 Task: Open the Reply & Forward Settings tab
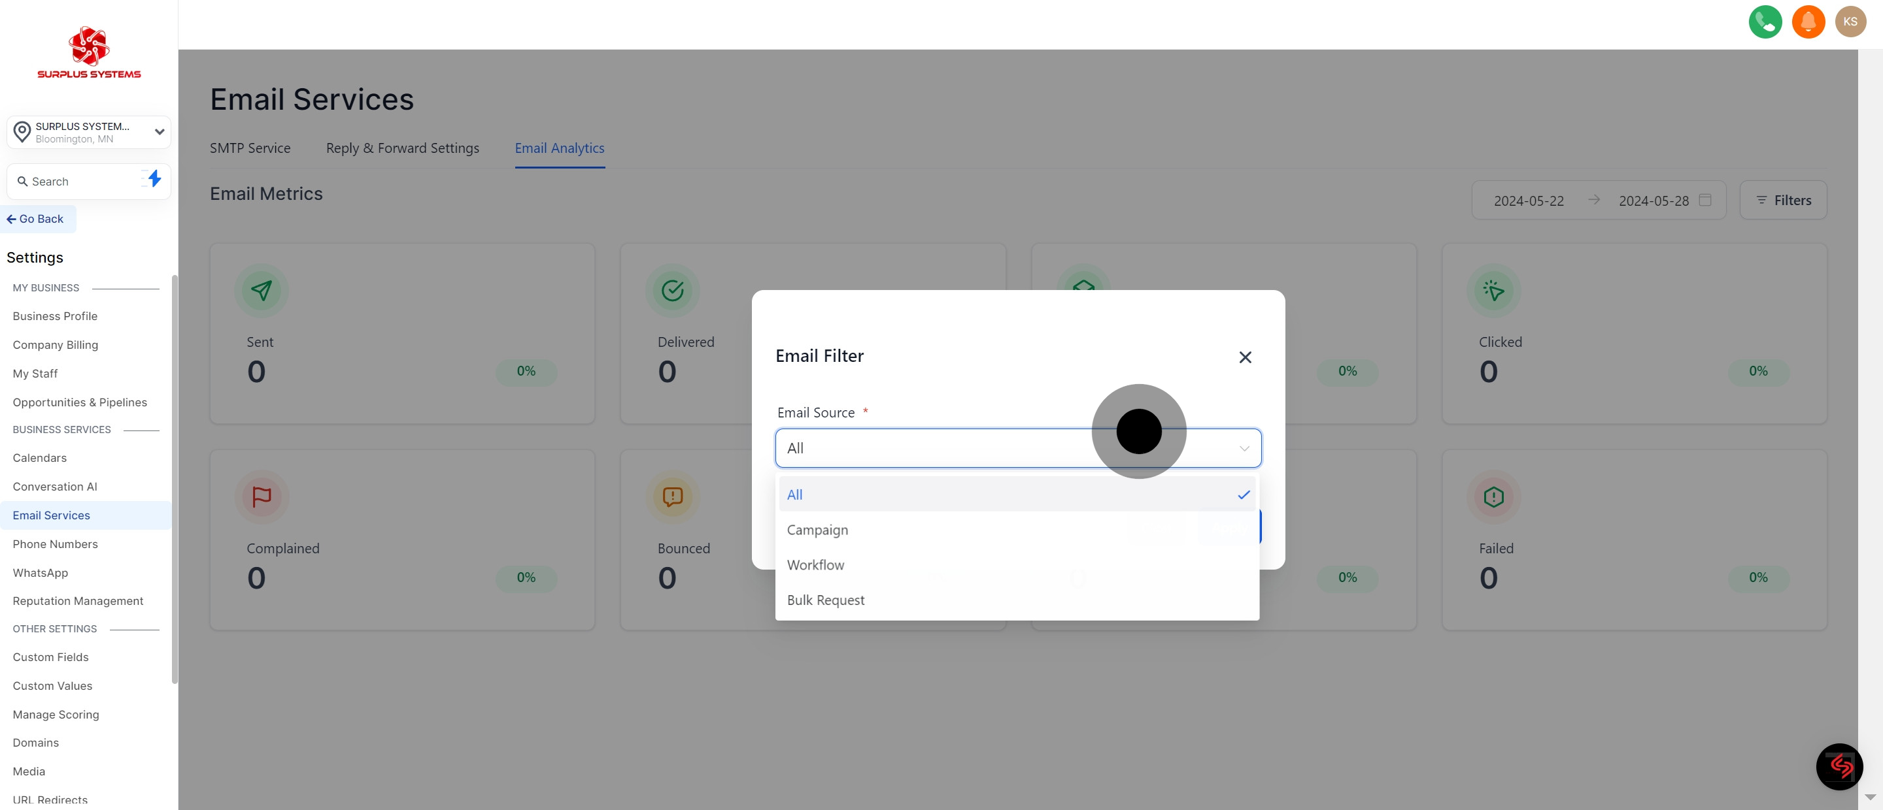[x=402, y=148]
